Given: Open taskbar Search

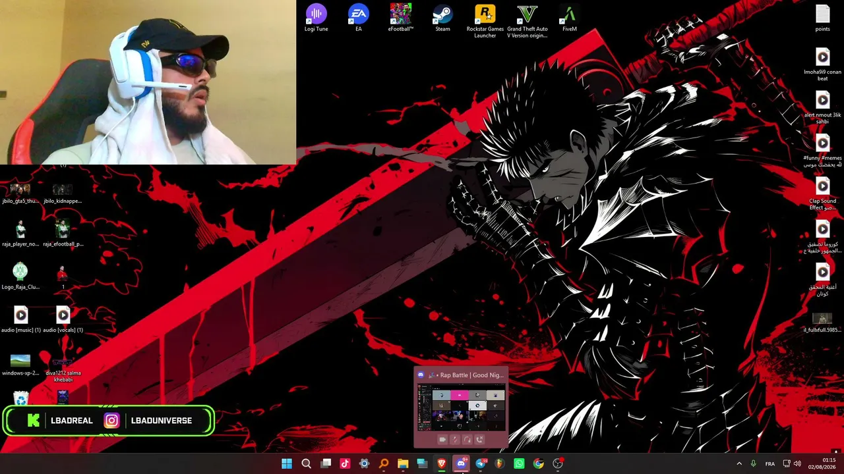Looking at the screenshot, I should 306,463.
